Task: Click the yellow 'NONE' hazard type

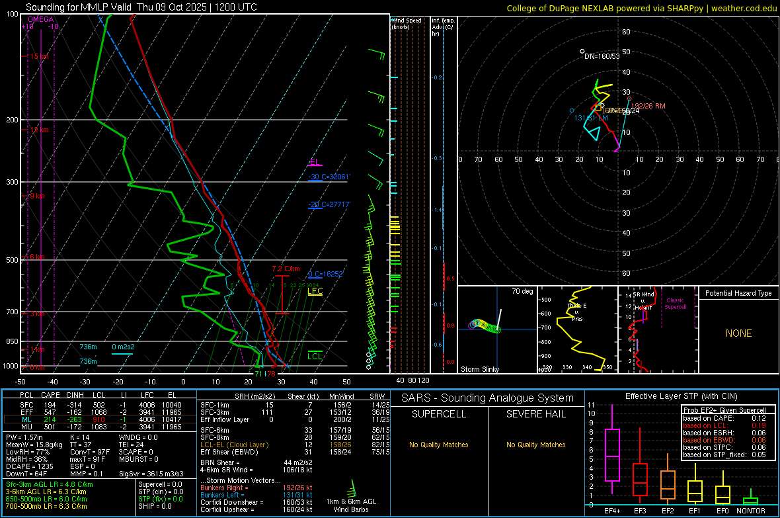Action: point(738,333)
